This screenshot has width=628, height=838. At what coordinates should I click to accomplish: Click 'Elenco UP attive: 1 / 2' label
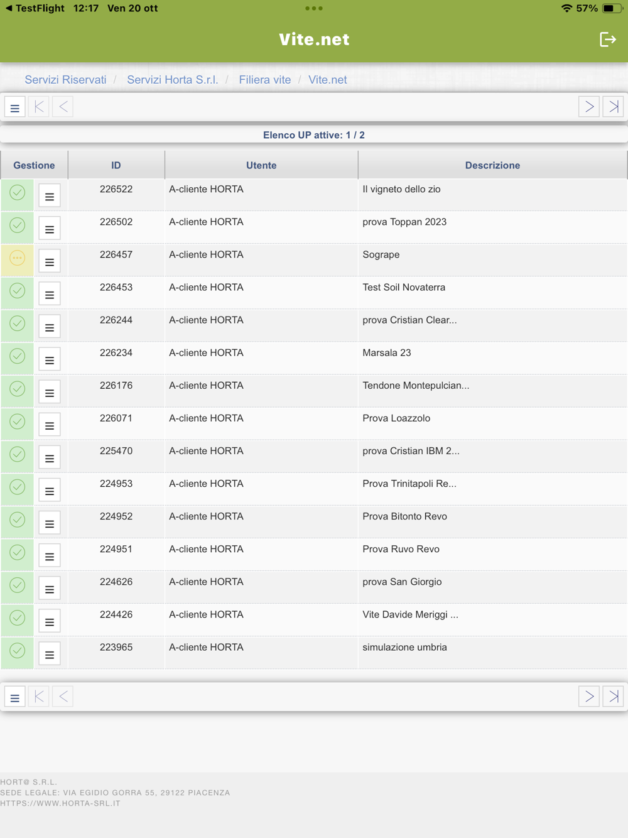pyautogui.click(x=314, y=135)
